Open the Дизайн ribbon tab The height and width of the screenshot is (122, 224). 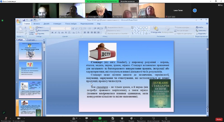coord(46,24)
